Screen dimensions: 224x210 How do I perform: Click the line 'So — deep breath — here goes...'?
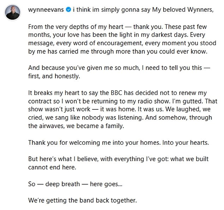(x=75, y=184)
